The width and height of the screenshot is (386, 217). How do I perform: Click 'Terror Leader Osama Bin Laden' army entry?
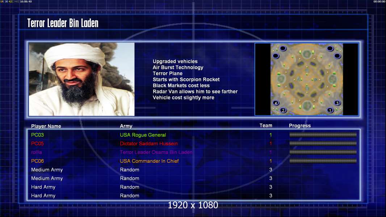(x=156, y=152)
